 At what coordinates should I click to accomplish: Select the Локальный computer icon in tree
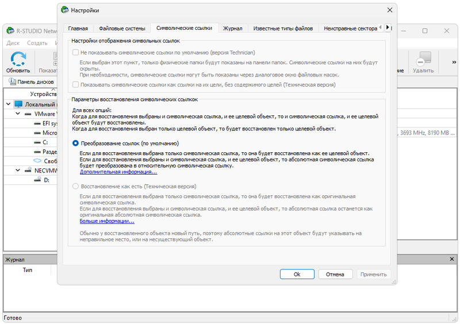pos(18,104)
